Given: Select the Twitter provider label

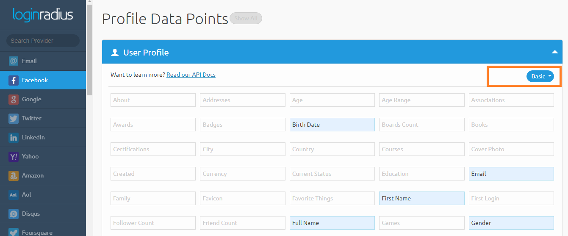Looking at the screenshot, I should 31,118.
